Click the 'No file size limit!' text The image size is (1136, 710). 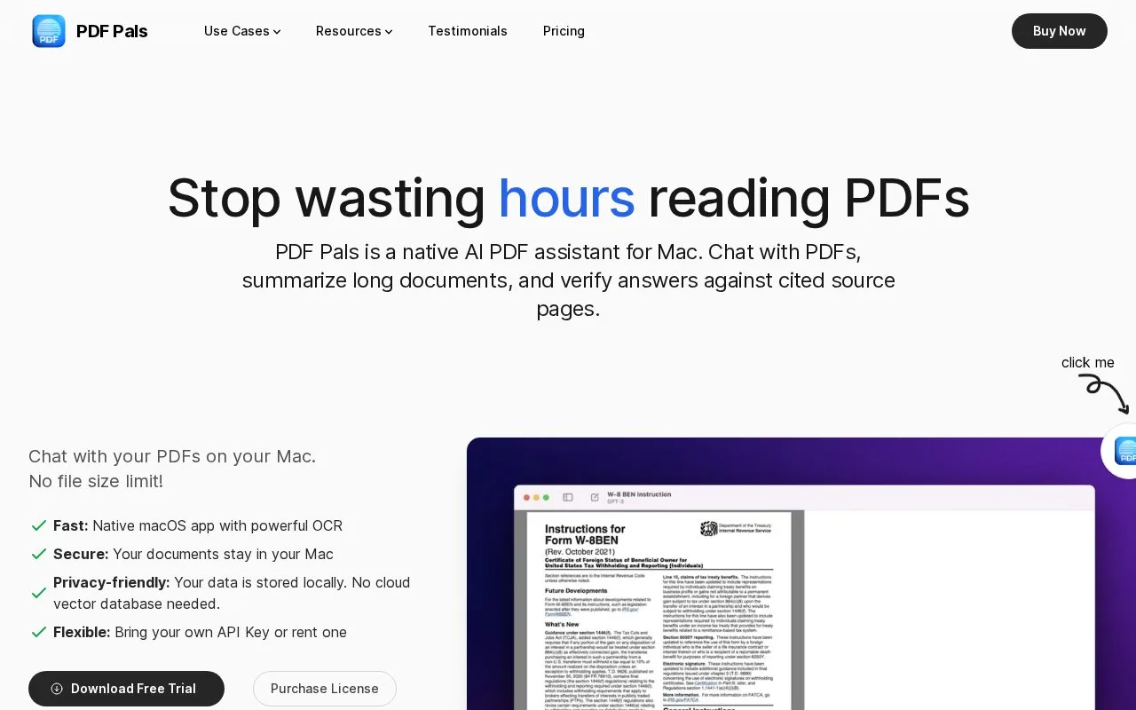(x=96, y=481)
